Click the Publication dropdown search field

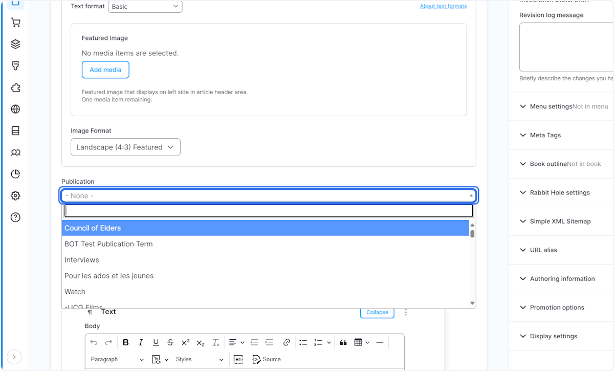point(269,211)
